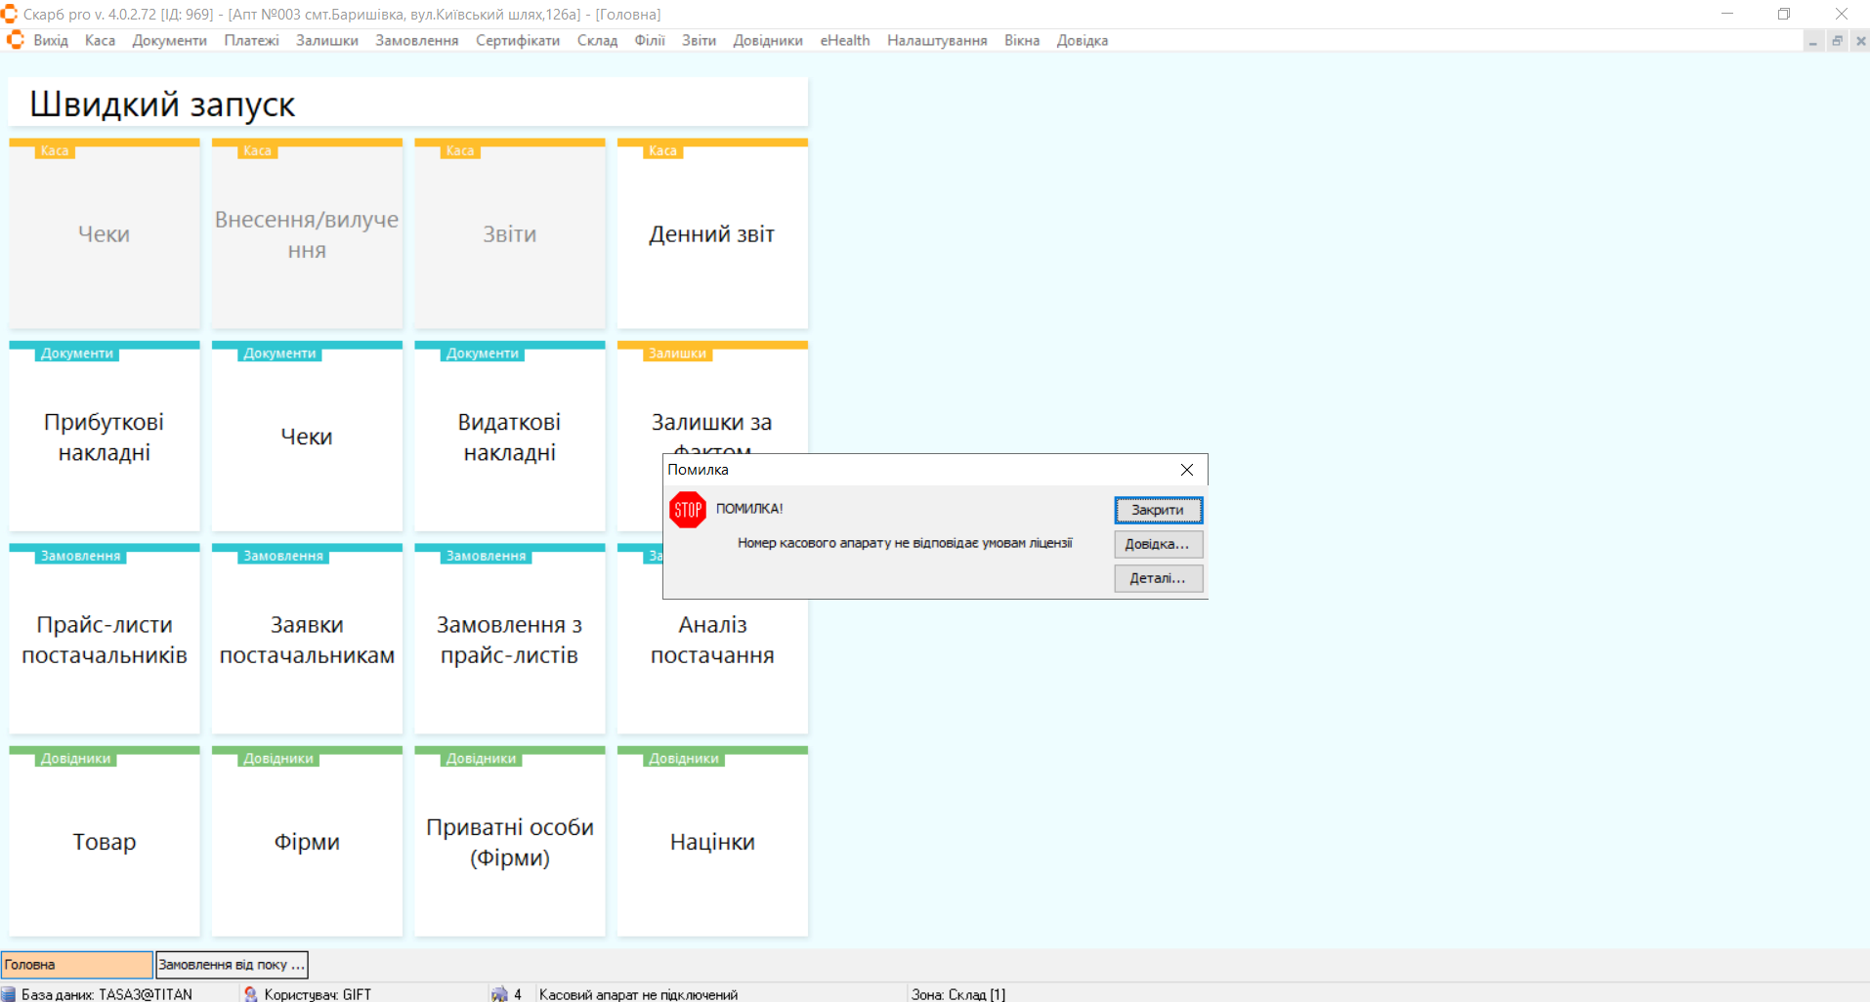
Task: Click the Скарб logo in menu bar
Action: pyautogui.click(x=15, y=40)
